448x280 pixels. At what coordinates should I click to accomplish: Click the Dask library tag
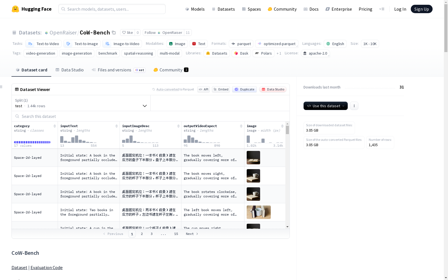pos(241,53)
